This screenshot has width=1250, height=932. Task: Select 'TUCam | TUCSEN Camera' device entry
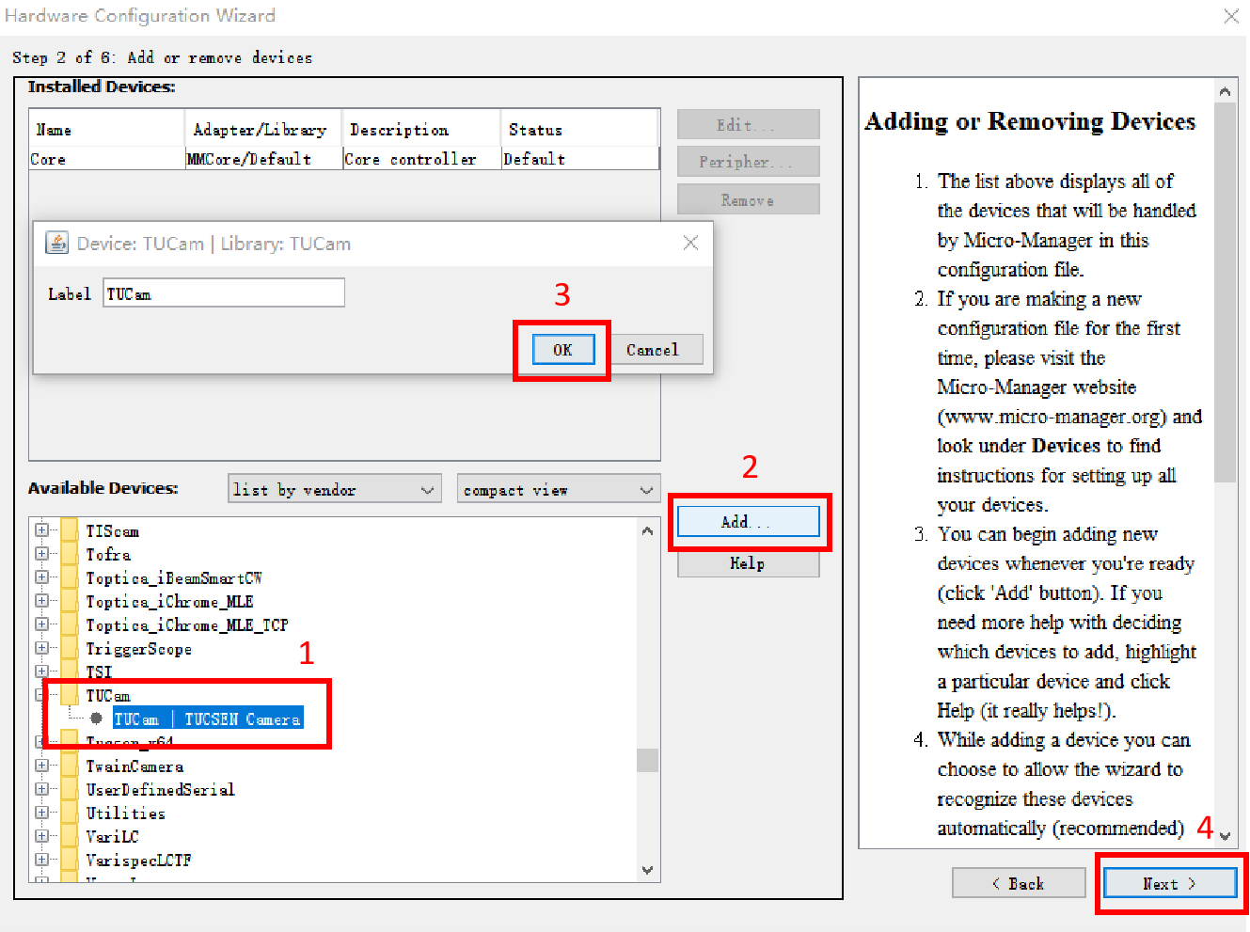click(x=208, y=719)
